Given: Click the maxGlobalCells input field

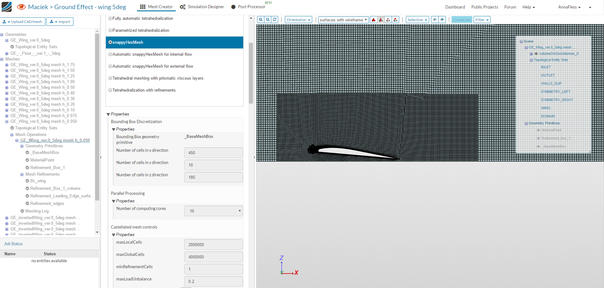Looking at the screenshot, I should pos(213,257).
